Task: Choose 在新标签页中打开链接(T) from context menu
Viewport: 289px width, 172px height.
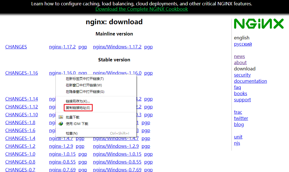Action: 85,79
